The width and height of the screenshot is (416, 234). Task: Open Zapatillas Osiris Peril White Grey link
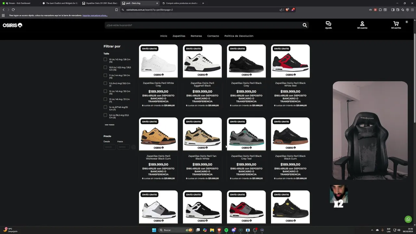point(158,84)
